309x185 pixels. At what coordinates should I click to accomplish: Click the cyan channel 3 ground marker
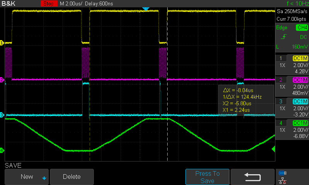tap(2, 115)
